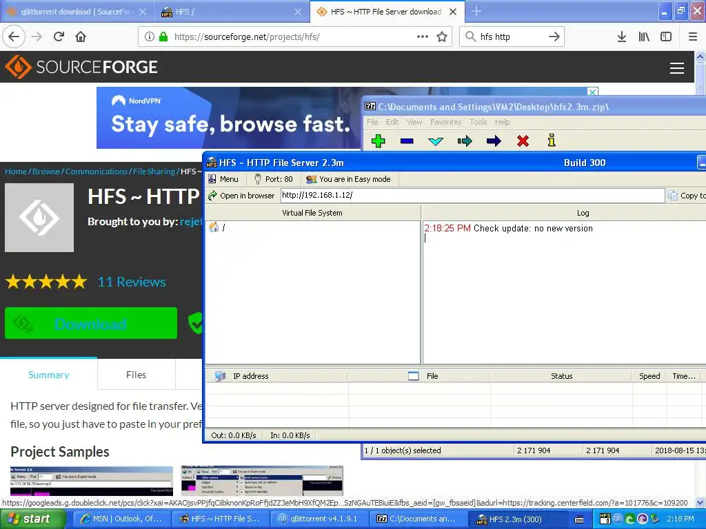Image resolution: width=706 pixels, height=529 pixels.
Task: Click the Firefox Home icon
Action: 81,37
